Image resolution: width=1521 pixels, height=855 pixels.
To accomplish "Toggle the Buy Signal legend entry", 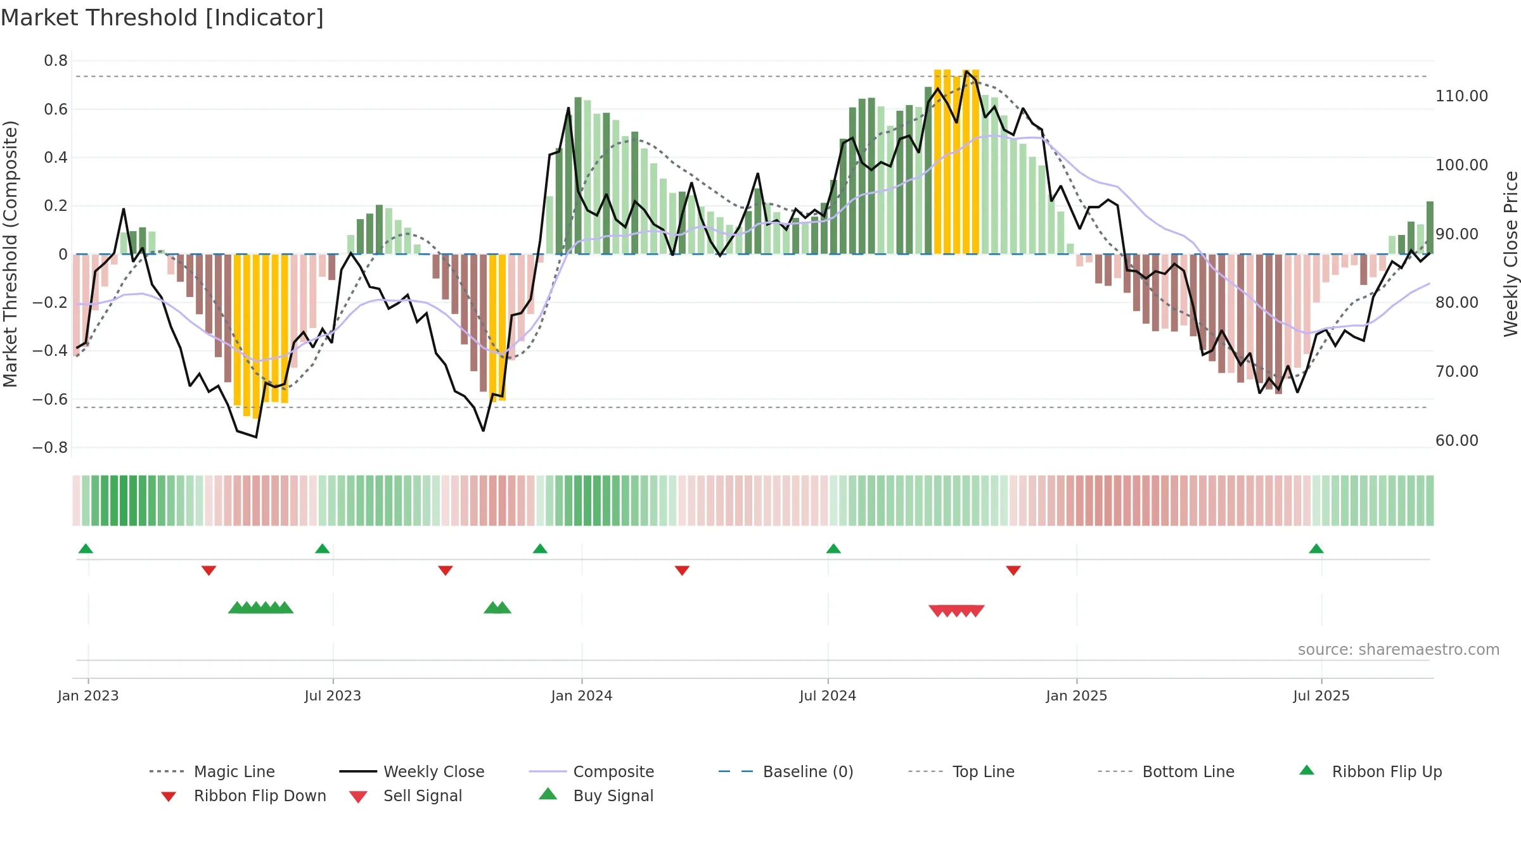I will click(596, 795).
